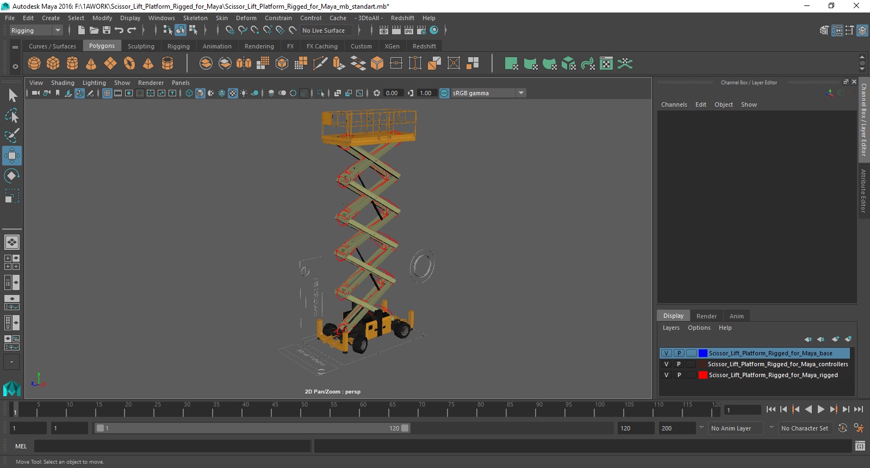This screenshot has width=870, height=468.
Task: Open the layer Options menu
Action: (x=699, y=328)
